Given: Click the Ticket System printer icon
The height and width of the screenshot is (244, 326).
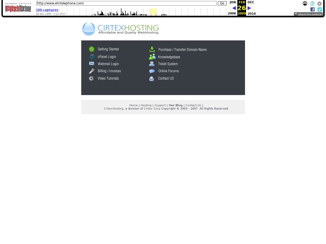Looking at the screenshot, I should (152, 64).
